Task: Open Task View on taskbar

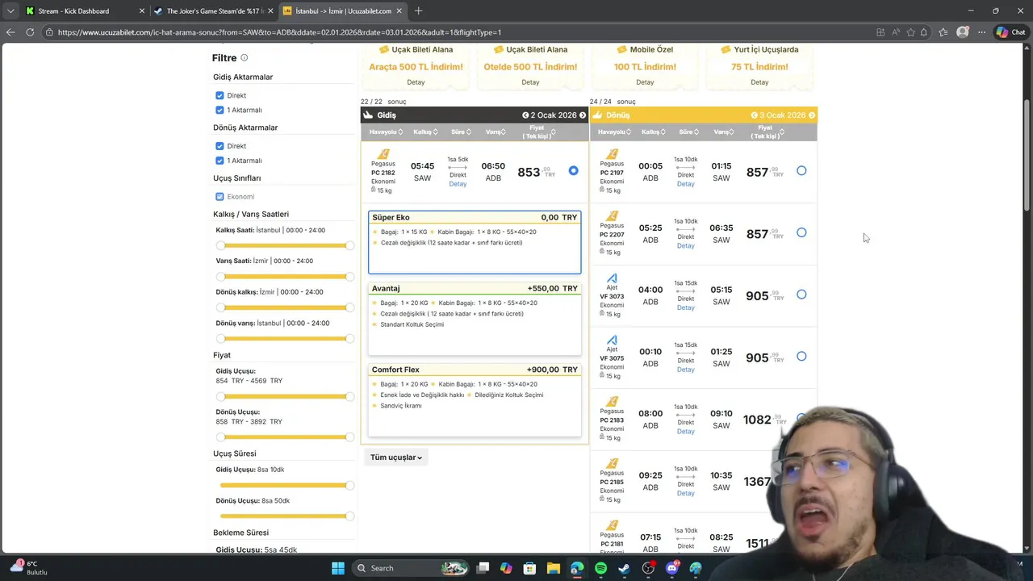Action: [x=483, y=568]
